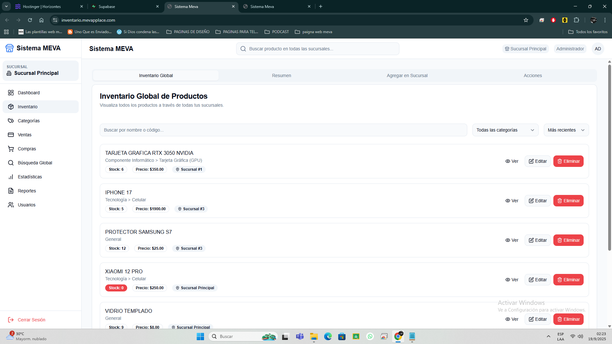Viewport: 612px width, 344px height.
Task: Click the red Stock: 0 badge
Action: pos(116,288)
